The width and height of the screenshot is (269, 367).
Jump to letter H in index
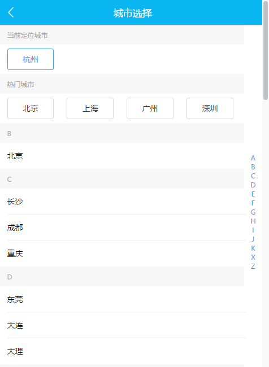(x=253, y=221)
